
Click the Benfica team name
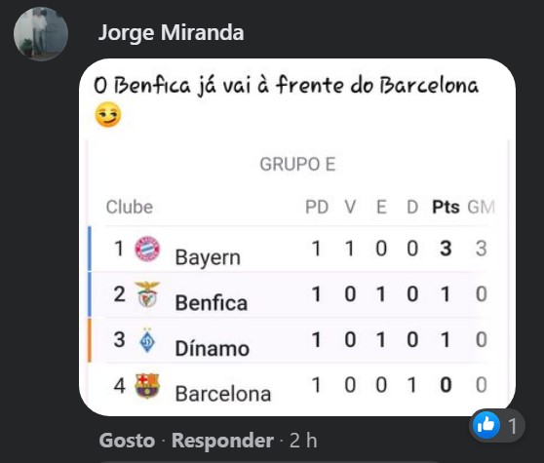pyautogui.click(x=212, y=303)
